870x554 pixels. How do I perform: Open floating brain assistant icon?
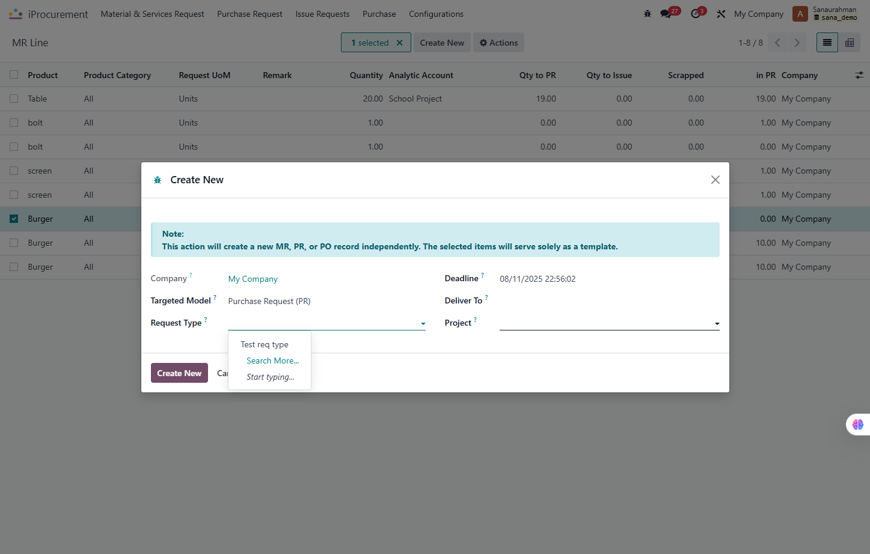[x=858, y=425]
